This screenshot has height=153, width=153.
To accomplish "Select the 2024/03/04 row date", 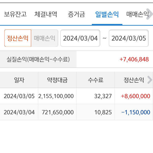I will pos(19,112).
